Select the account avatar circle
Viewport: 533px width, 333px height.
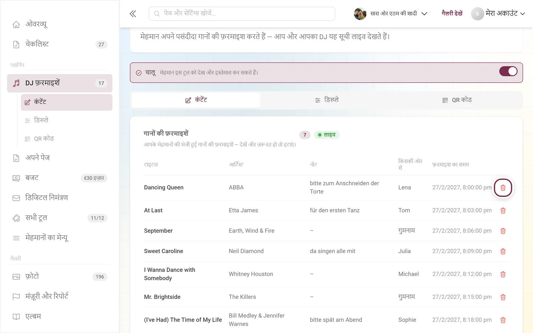click(477, 14)
